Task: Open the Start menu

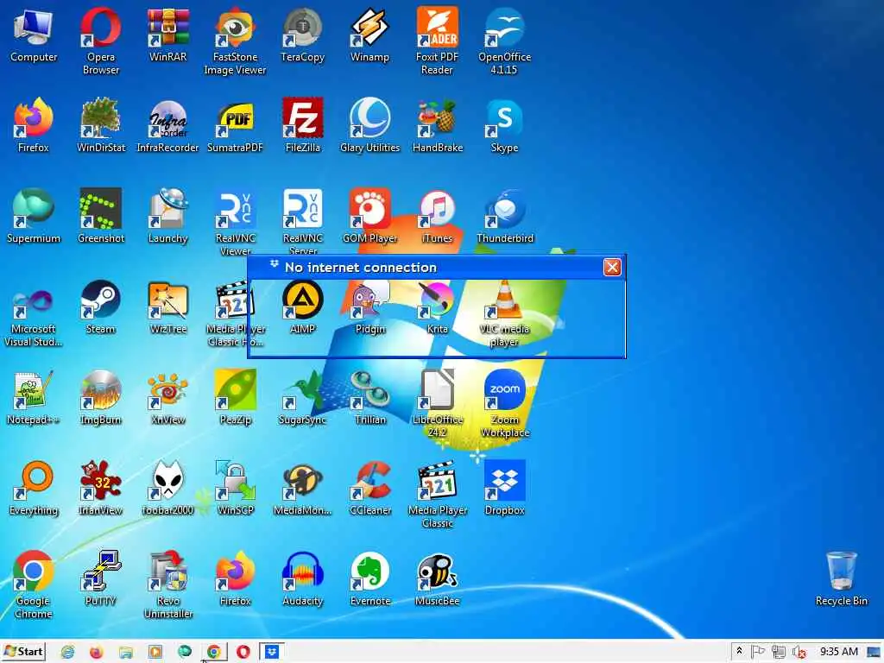Action: coord(23,652)
